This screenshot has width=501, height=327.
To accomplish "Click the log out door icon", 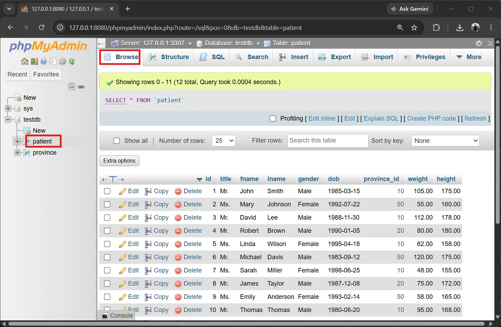I will (34, 62).
